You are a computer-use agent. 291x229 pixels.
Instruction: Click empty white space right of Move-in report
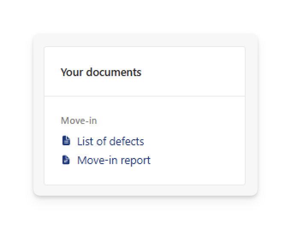tap(197, 161)
